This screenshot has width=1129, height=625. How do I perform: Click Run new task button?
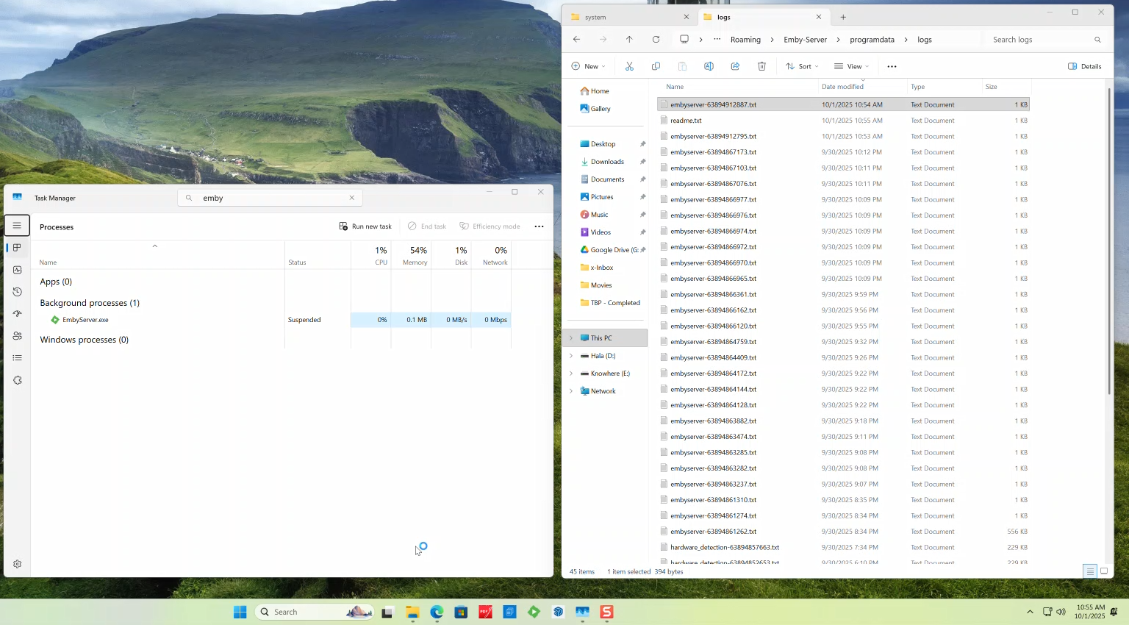pos(365,226)
